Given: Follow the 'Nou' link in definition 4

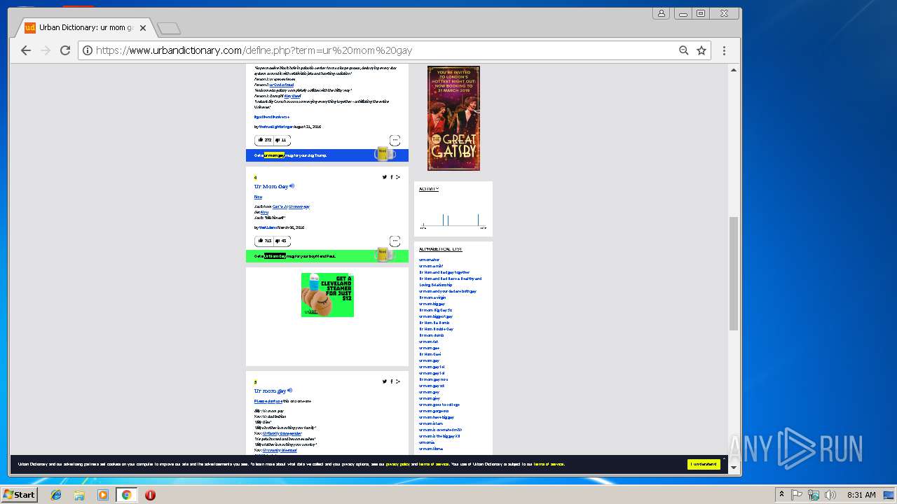Looking at the screenshot, I should [258, 197].
